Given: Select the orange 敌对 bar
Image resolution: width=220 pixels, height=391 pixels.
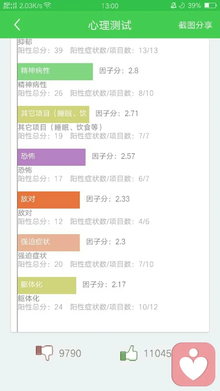Looking at the screenshot, I should [49, 200].
